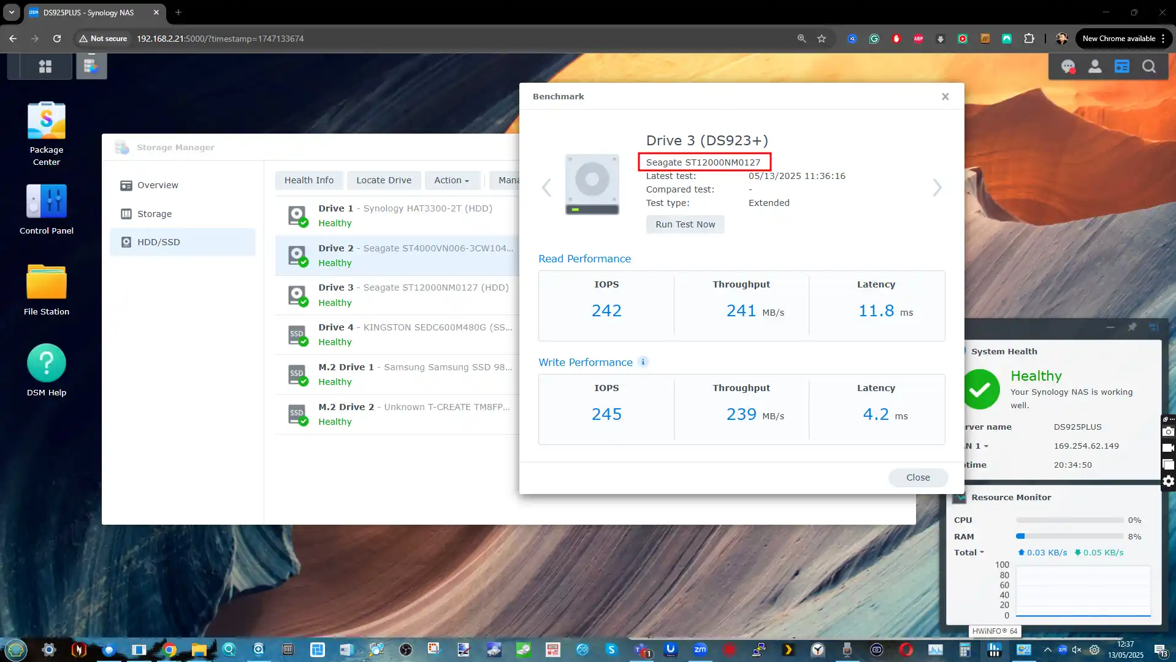Screen dimensions: 1176x662
Task: Select M.2 Drive 1 Samsung SSD row
Action: [x=397, y=375]
